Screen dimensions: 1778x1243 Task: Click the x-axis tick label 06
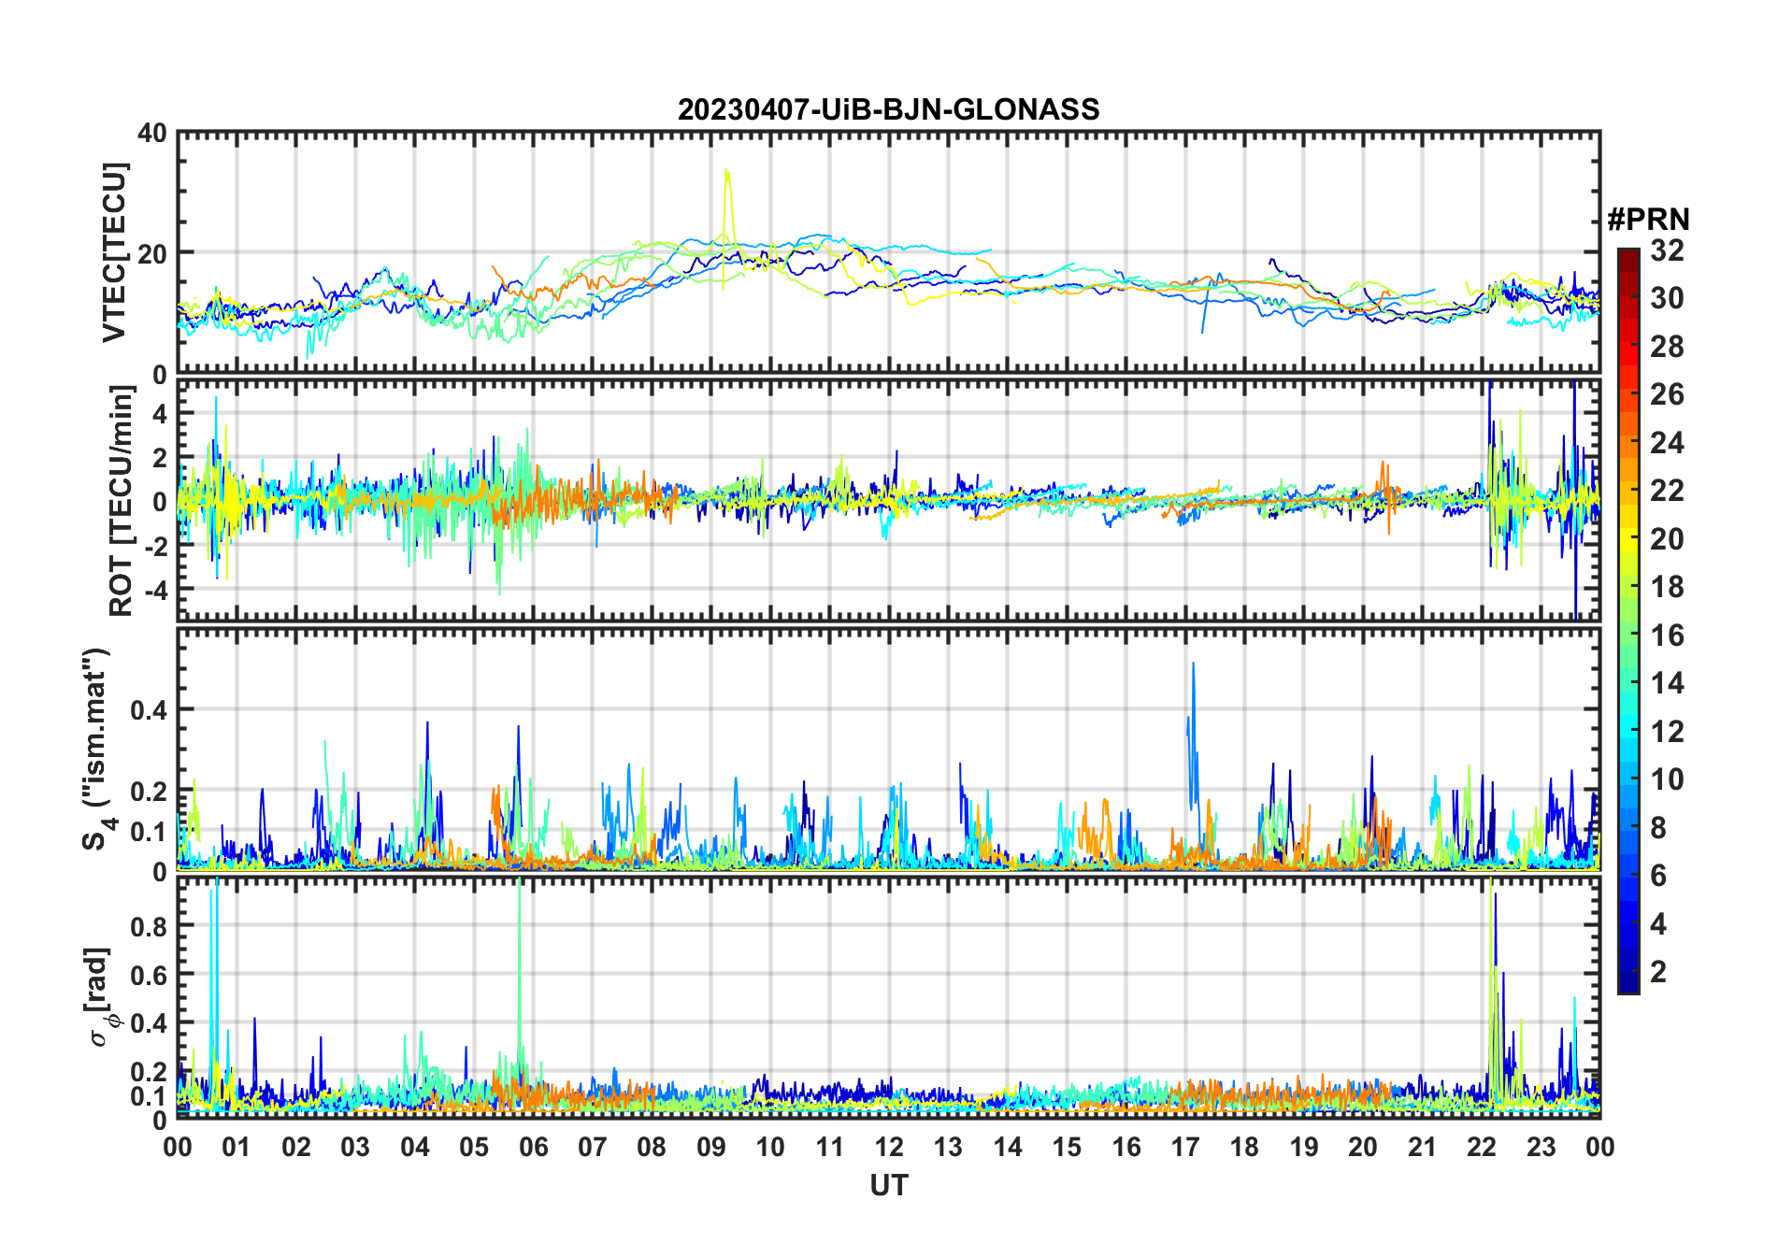pyautogui.click(x=534, y=1147)
